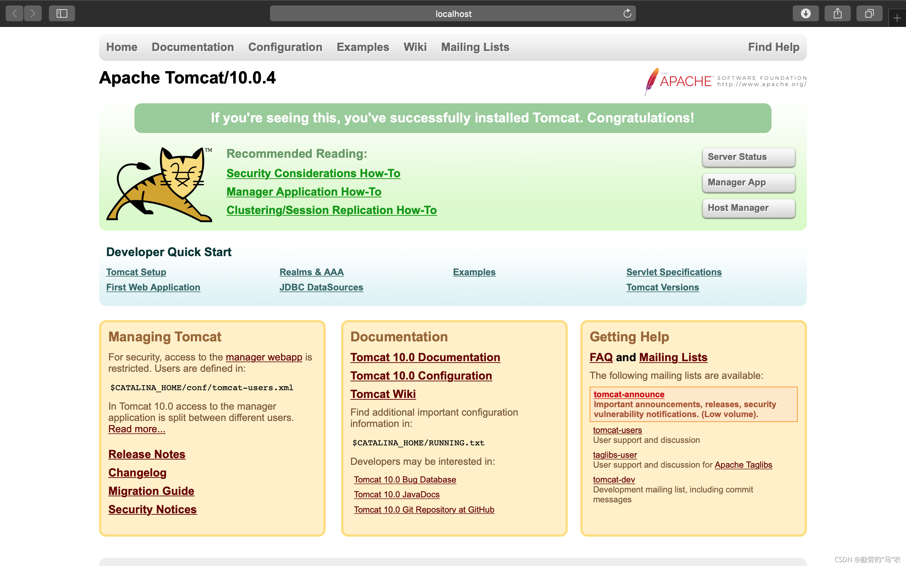Go back with the browser back arrow
The image size is (906, 566).
click(x=15, y=14)
